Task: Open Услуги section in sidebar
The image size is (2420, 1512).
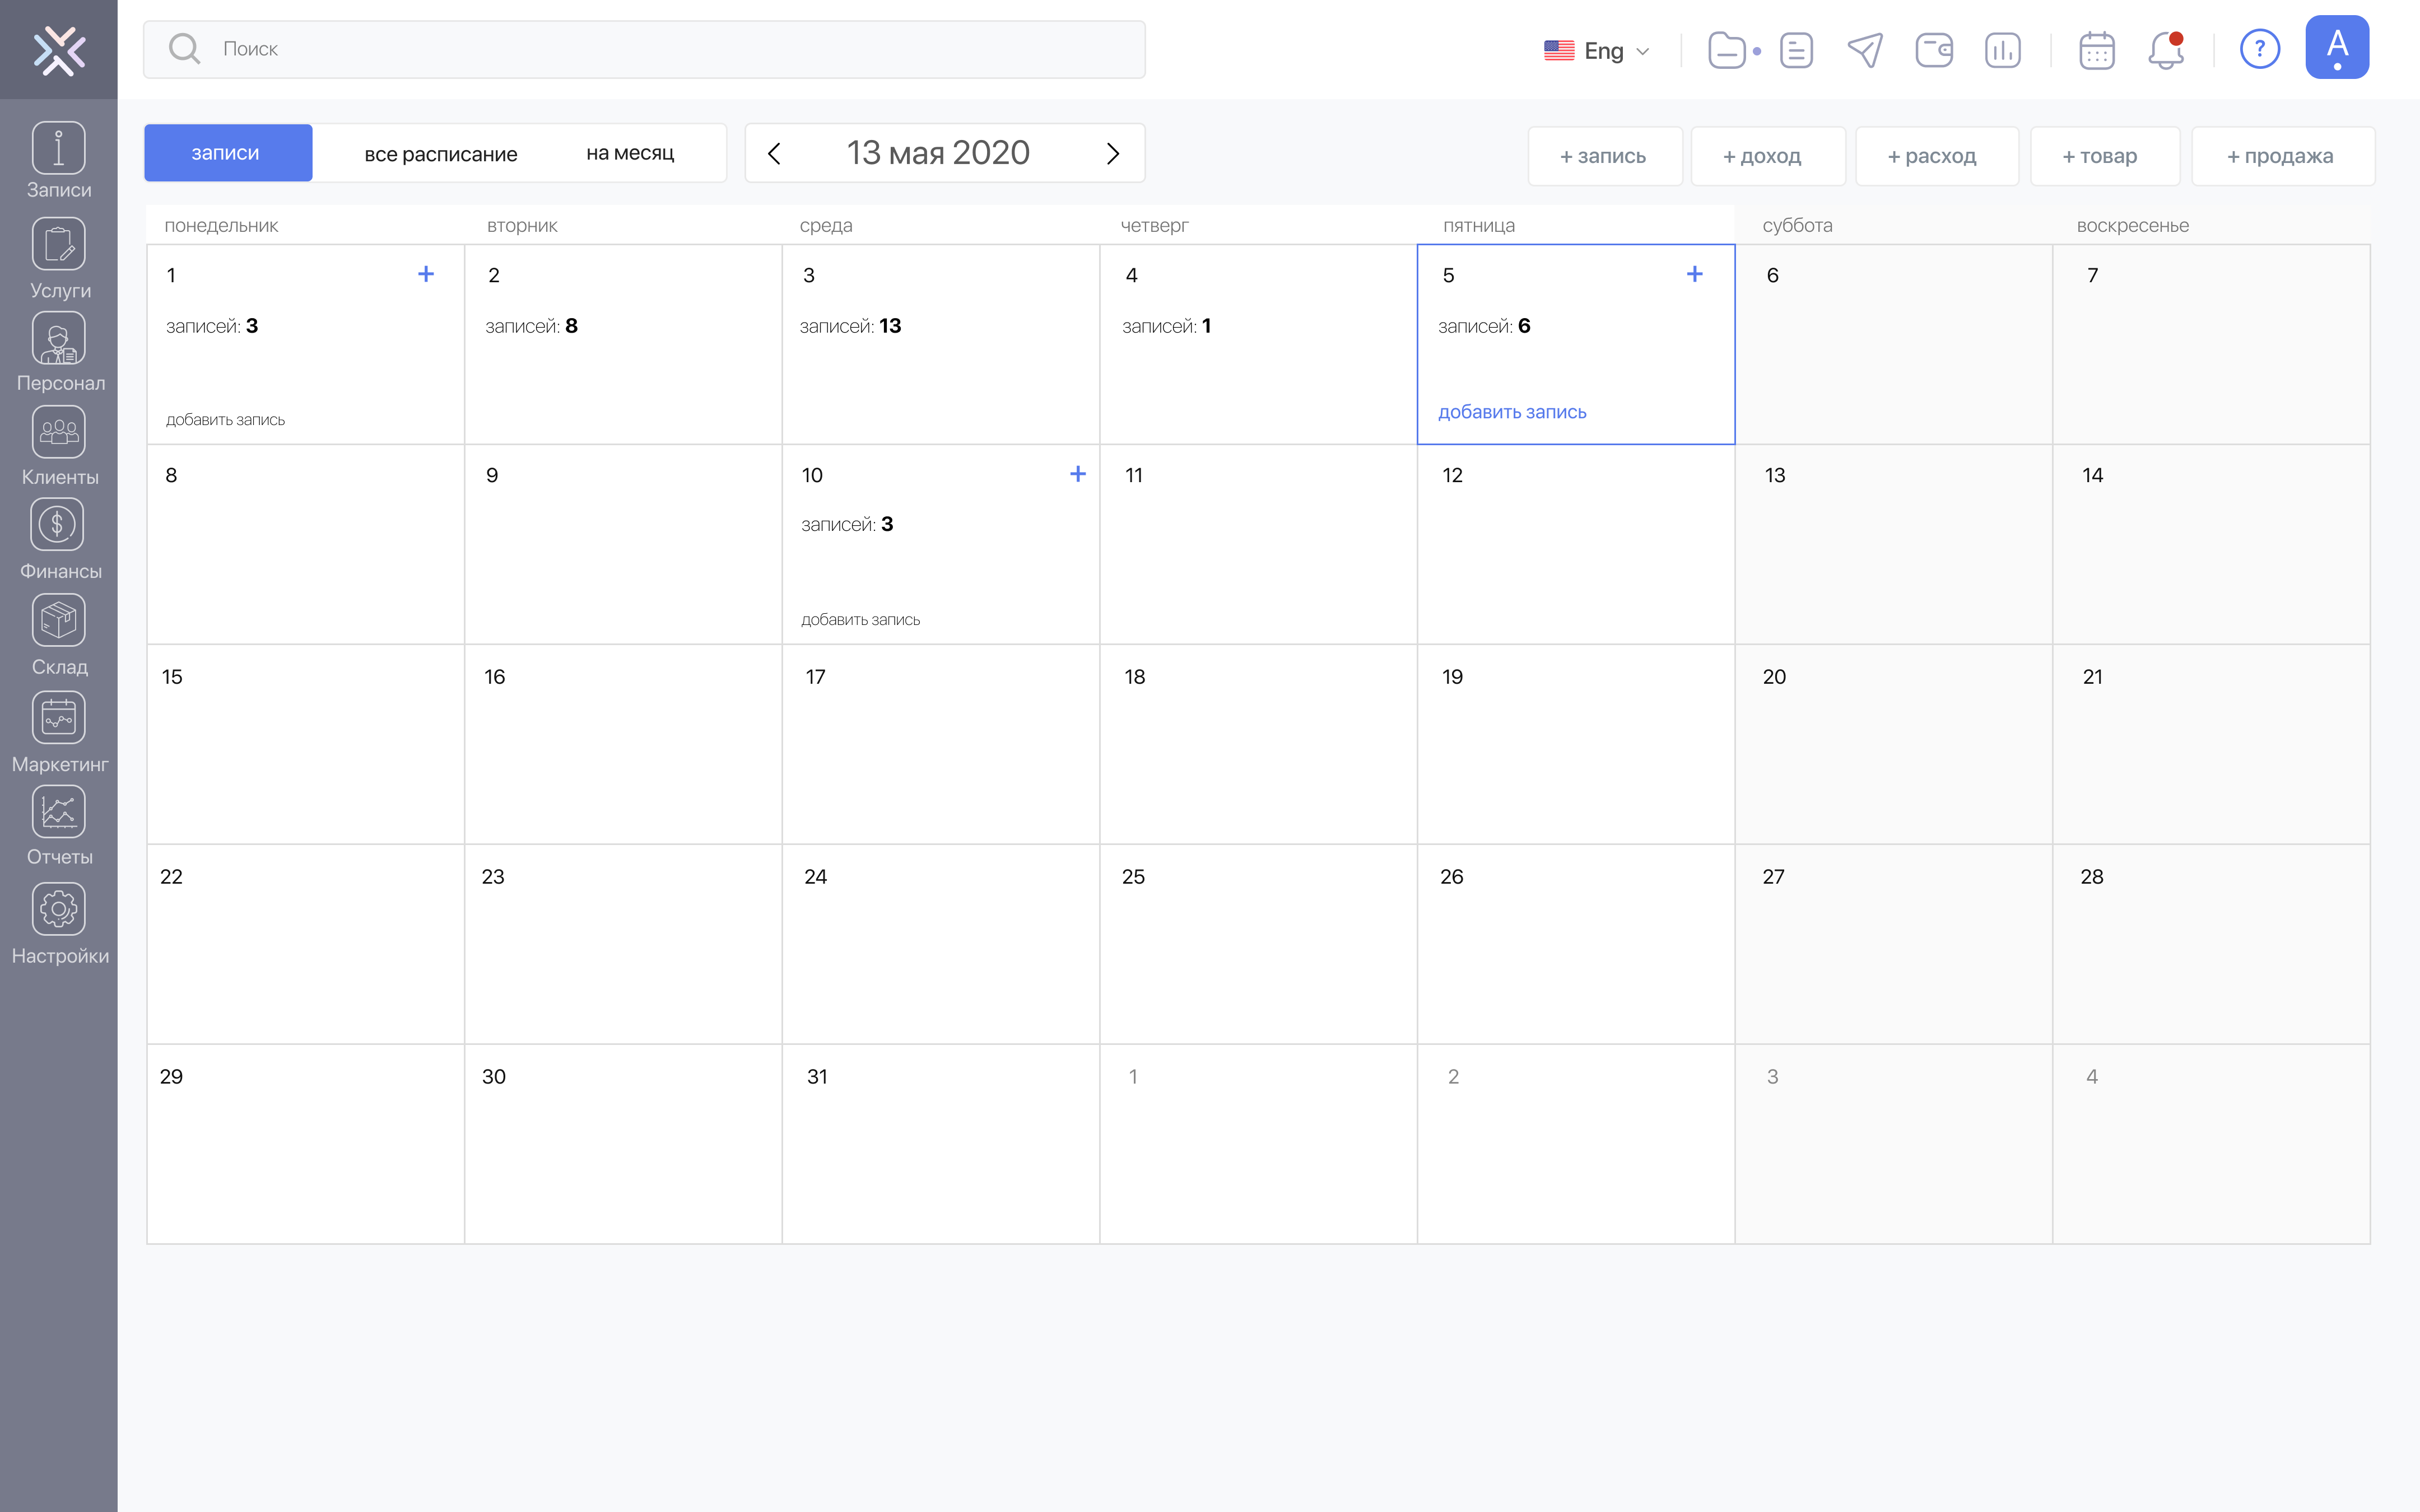Action: (x=59, y=258)
